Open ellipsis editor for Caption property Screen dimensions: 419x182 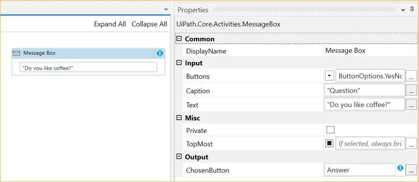[x=411, y=91]
